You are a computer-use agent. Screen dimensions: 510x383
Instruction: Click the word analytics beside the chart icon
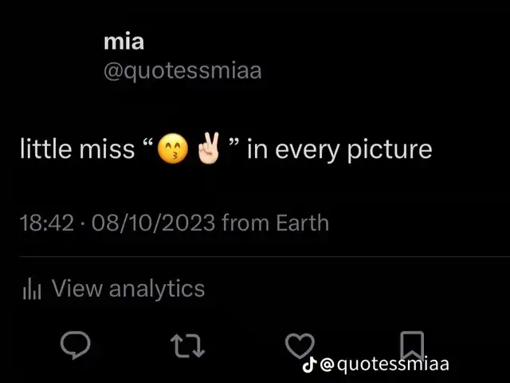(x=157, y=290)
